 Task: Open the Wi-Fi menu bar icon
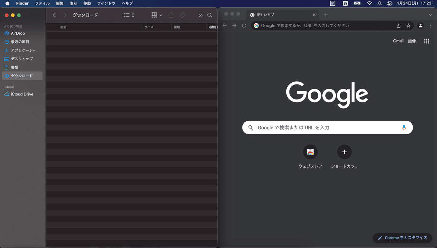pos(369,3)
